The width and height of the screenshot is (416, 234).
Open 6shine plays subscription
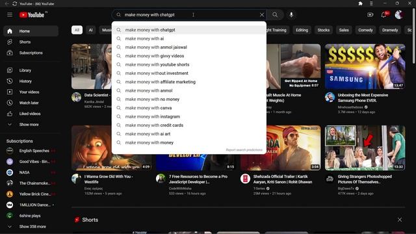click(31, 216)
